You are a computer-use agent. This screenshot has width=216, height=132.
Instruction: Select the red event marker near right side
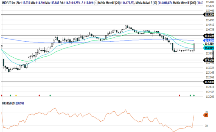click(x=179, y=96)
